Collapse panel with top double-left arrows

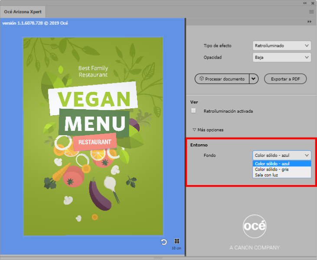coord(305,3)
